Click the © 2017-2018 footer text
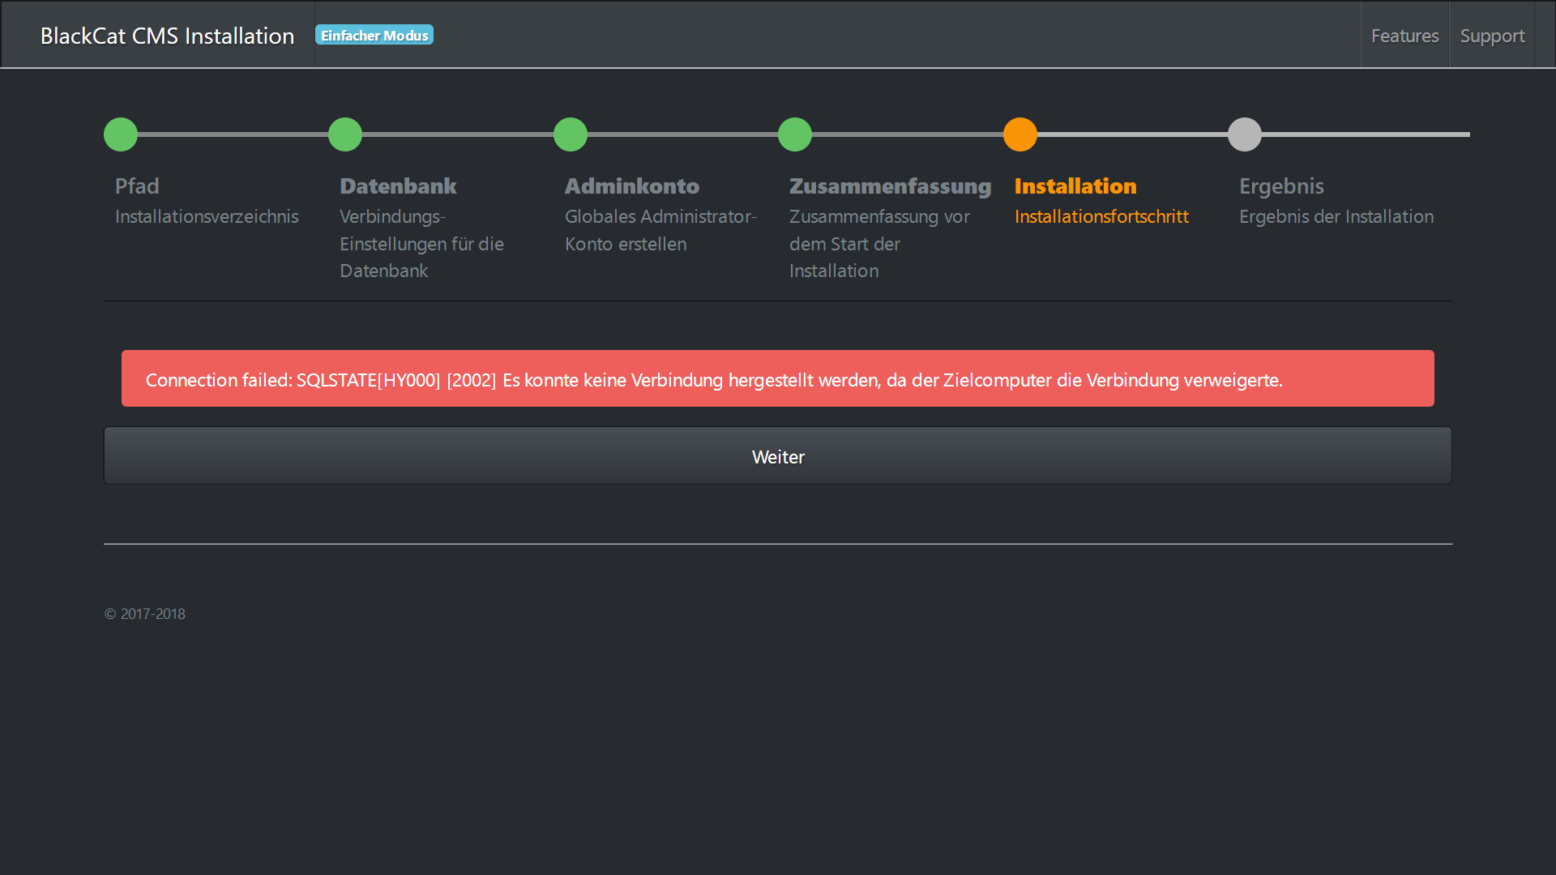Image resolution: width=1556 pixels, height=875 pixels. (145, 614)
